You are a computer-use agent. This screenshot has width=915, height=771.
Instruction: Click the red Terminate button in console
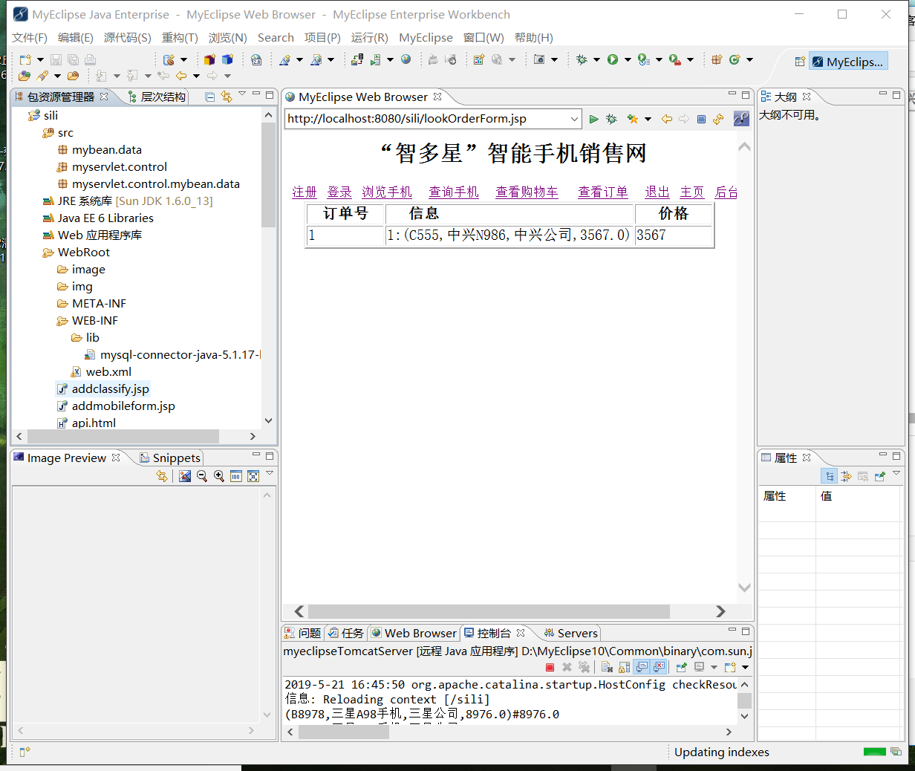point(550,667)
